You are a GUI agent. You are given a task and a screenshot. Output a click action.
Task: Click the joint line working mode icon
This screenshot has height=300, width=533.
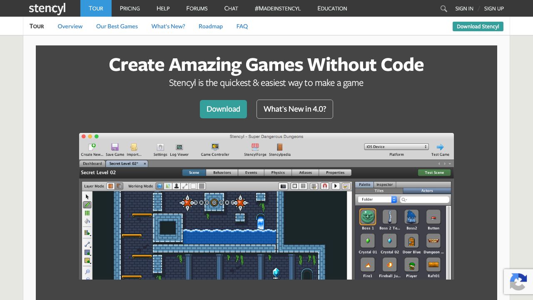(184, 186)
